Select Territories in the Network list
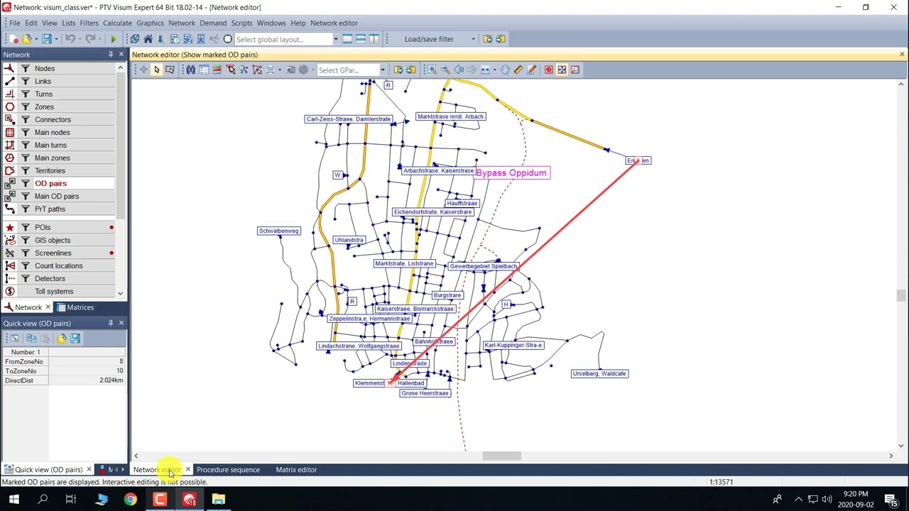The image size is (909, 511). (x=50, y=170)
